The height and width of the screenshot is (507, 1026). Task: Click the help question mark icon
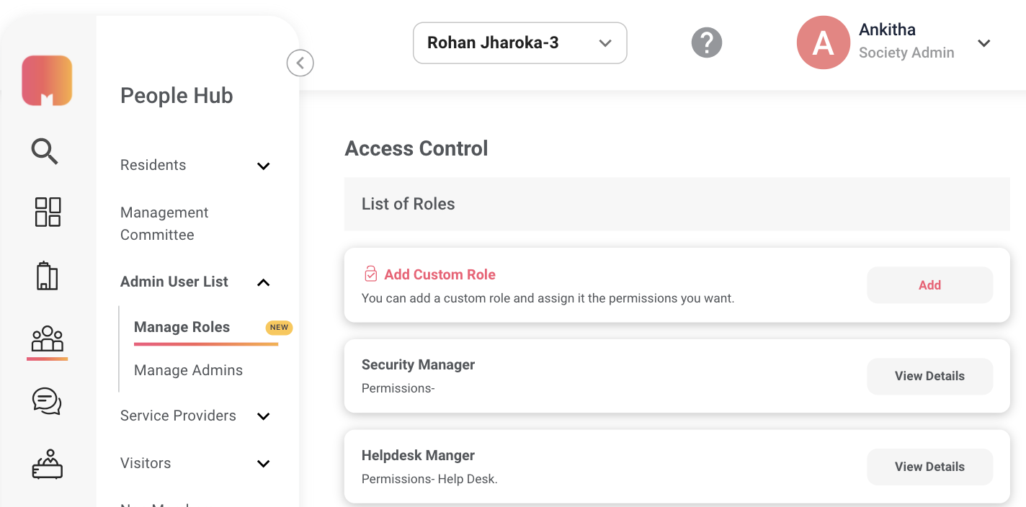click(707, 43)
